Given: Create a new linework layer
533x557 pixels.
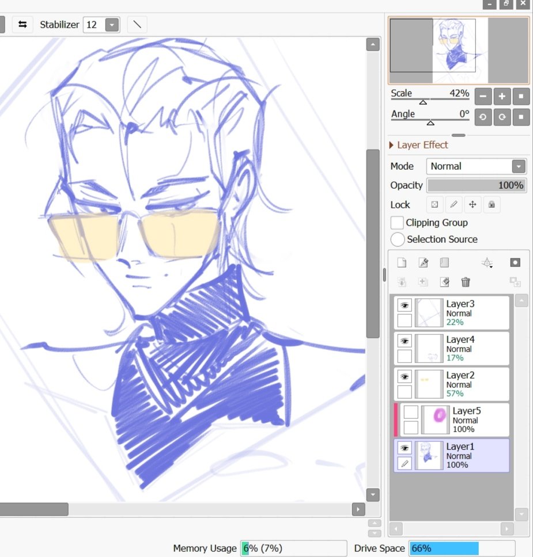Looking at the screenshot, I should point(424,262).
